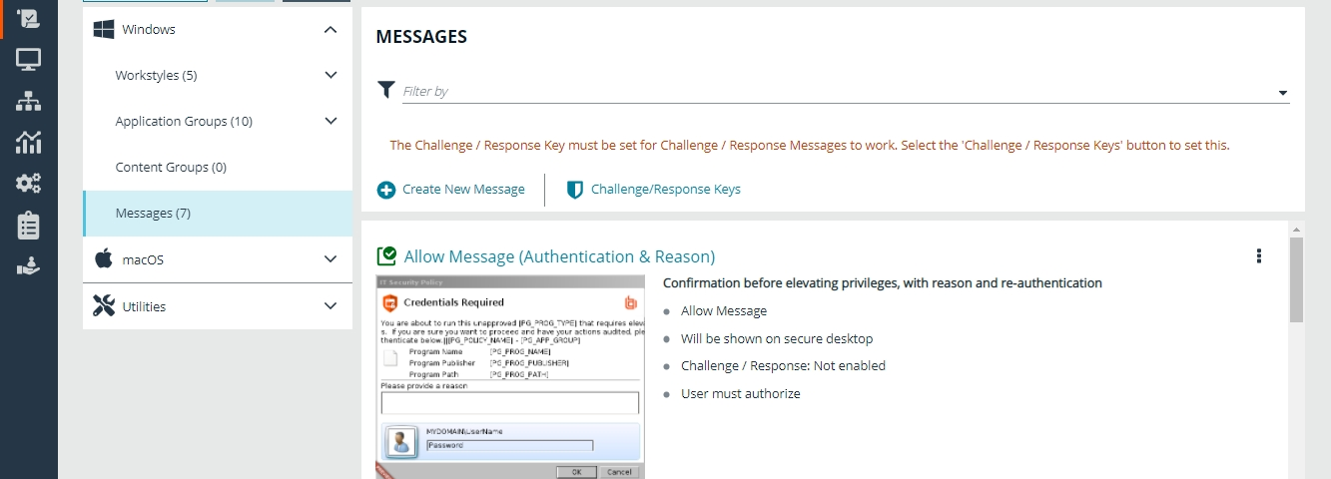Image resolution: width=1331 pixels, height=479 pixels.
Task: Open the three-dot menu for Allow Message
Action: coord(1258,256)
